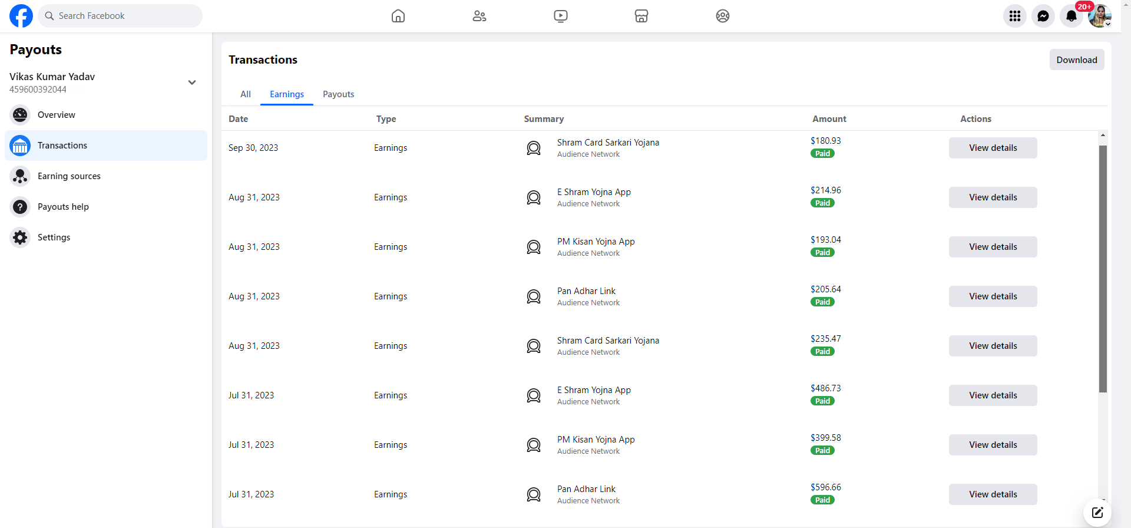Open the Watch video icon

(x=561, y=16)
